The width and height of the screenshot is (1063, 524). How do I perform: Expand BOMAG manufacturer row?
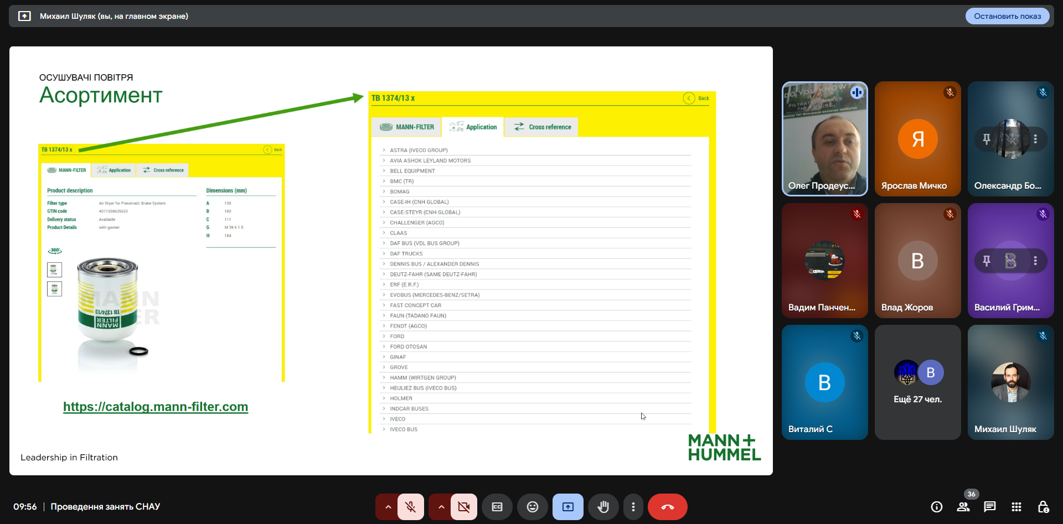click(536, 191)
